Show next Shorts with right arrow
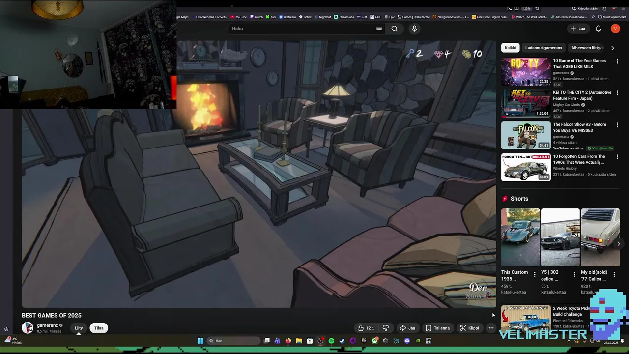Viewport: 629px width, 354px height. coord(618,243)
